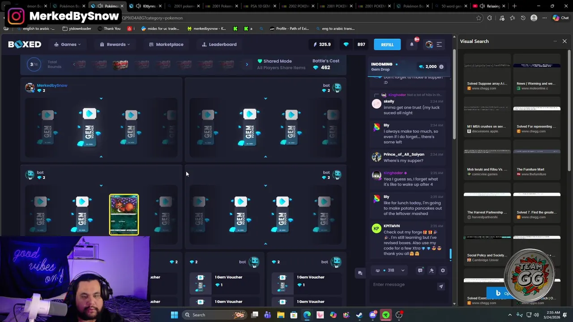Open the Marketplace menu item

(x=166, y=44)
